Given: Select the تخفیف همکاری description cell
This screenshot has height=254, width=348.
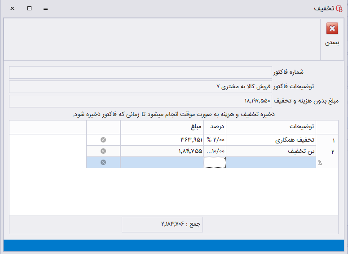Looking at the screenshot, I should (x=271, y=140).
